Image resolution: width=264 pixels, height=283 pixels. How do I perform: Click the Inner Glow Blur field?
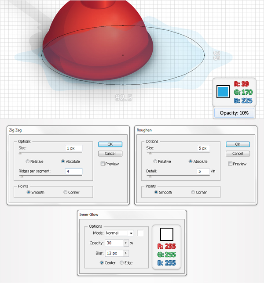point(114,253)
